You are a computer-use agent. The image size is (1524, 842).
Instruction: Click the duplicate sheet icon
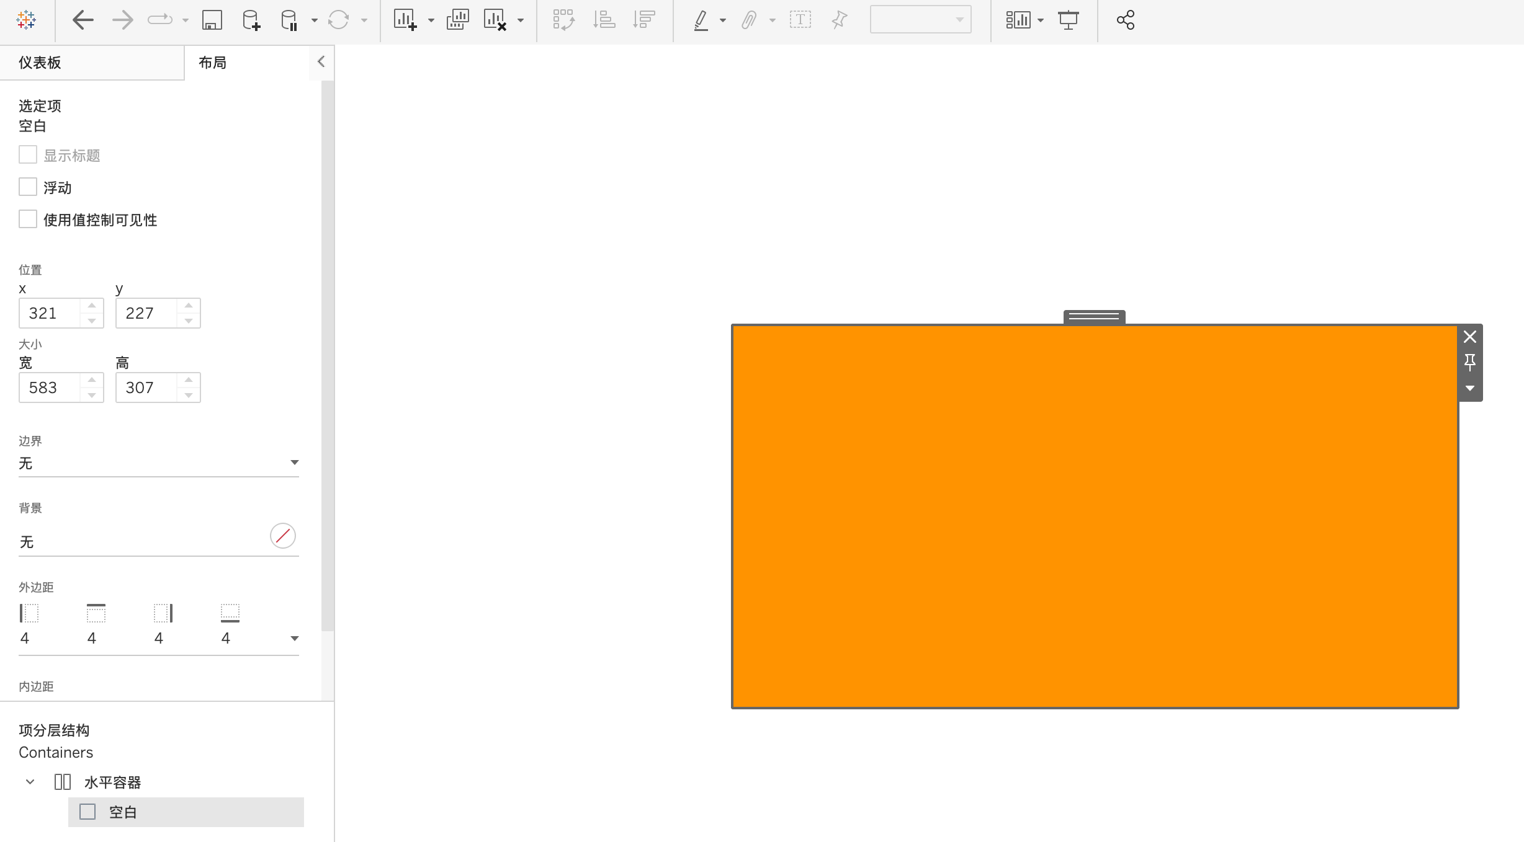pos(457,20)
